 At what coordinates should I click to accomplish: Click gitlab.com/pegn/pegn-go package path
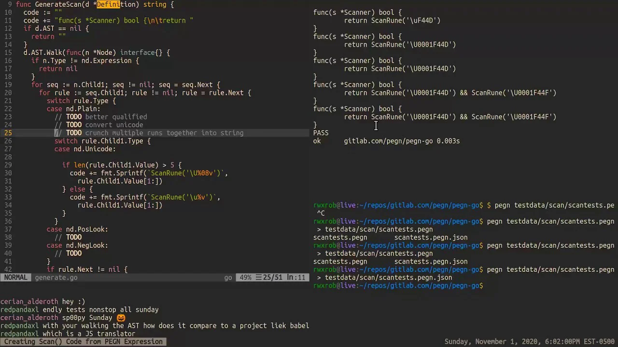pos(388,141)
